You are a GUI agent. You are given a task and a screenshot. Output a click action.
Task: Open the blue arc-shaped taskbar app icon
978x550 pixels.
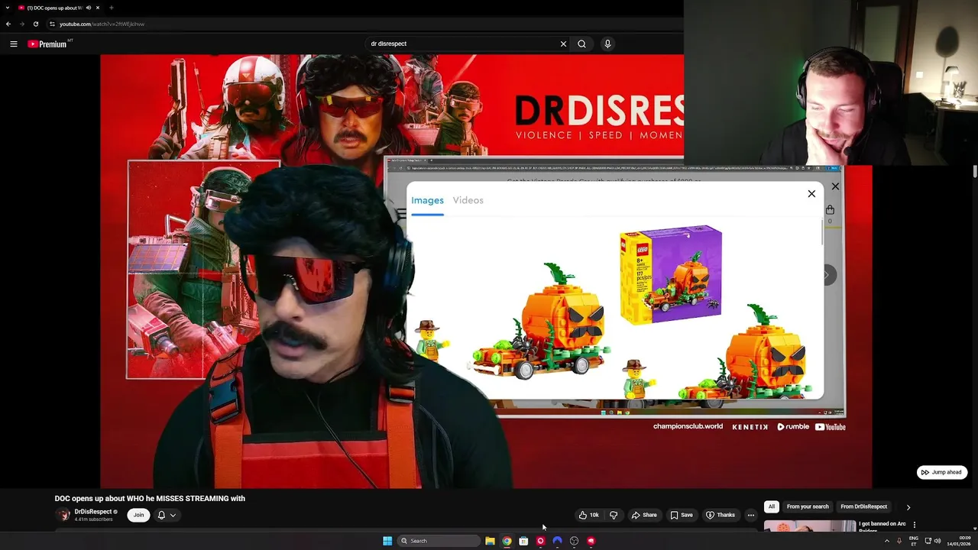[557, 541]
